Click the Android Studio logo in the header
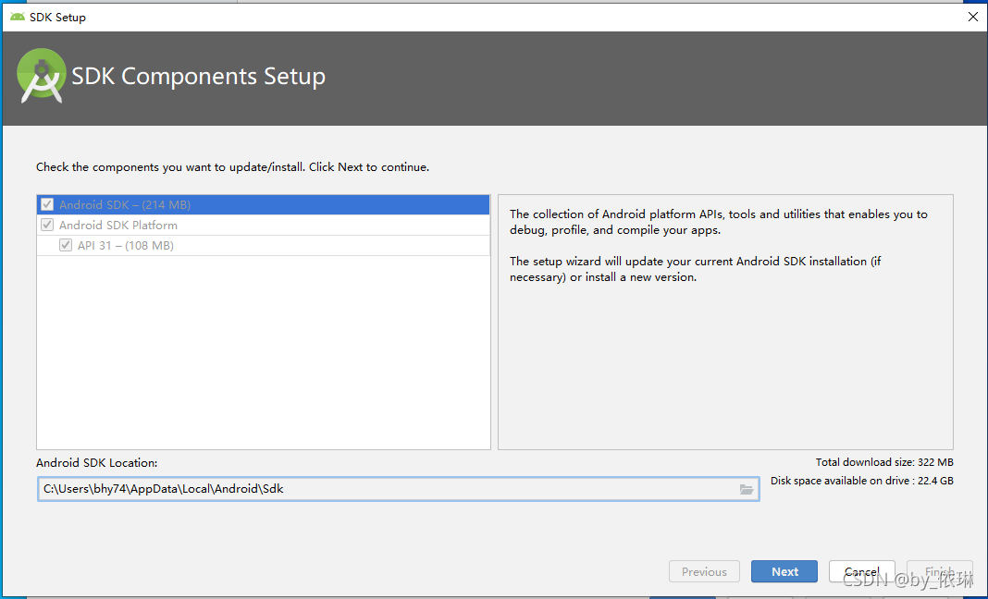The image size is (988, 599). [x=42, y=76]
